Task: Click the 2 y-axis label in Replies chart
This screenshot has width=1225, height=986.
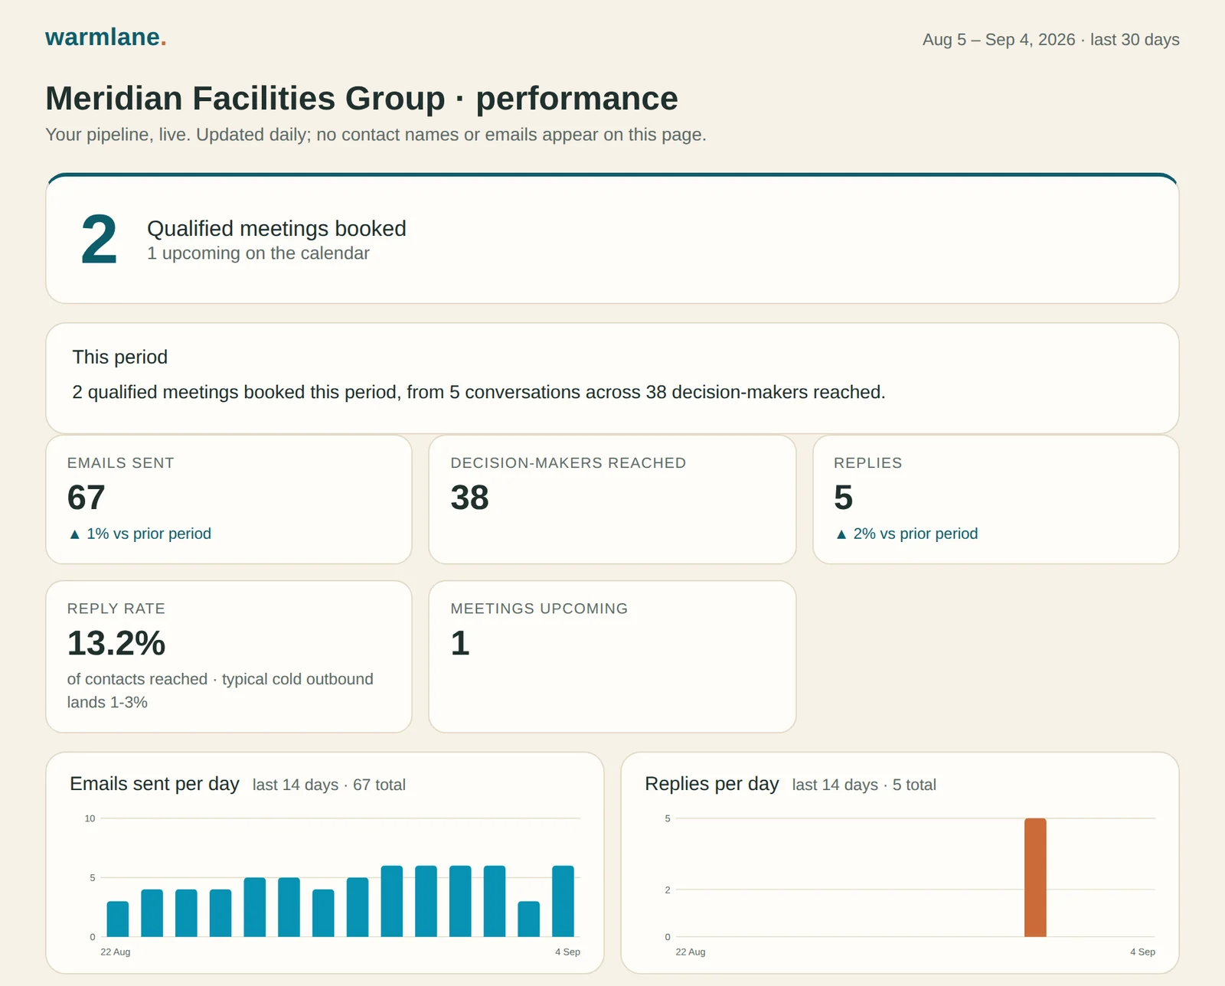Action: click(x=668, y=890)
